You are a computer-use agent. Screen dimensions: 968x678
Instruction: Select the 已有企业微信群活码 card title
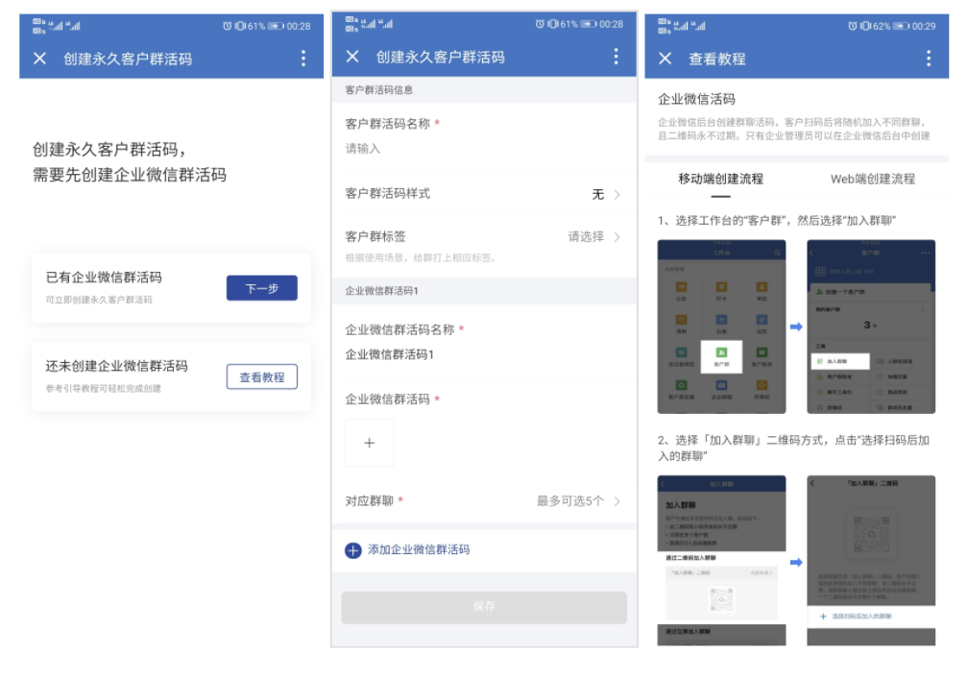104,278
